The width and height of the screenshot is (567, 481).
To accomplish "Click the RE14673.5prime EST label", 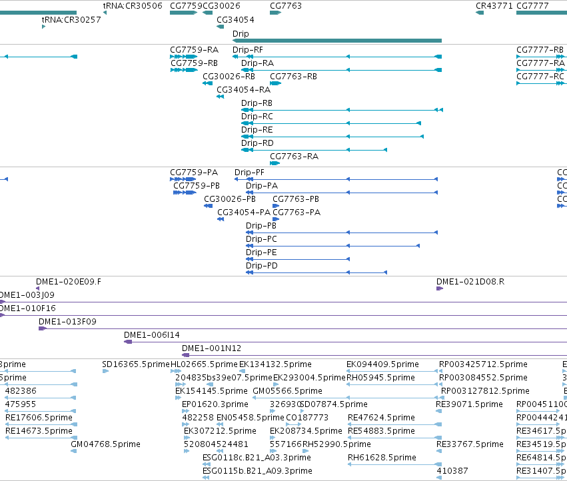I will 39,432.
